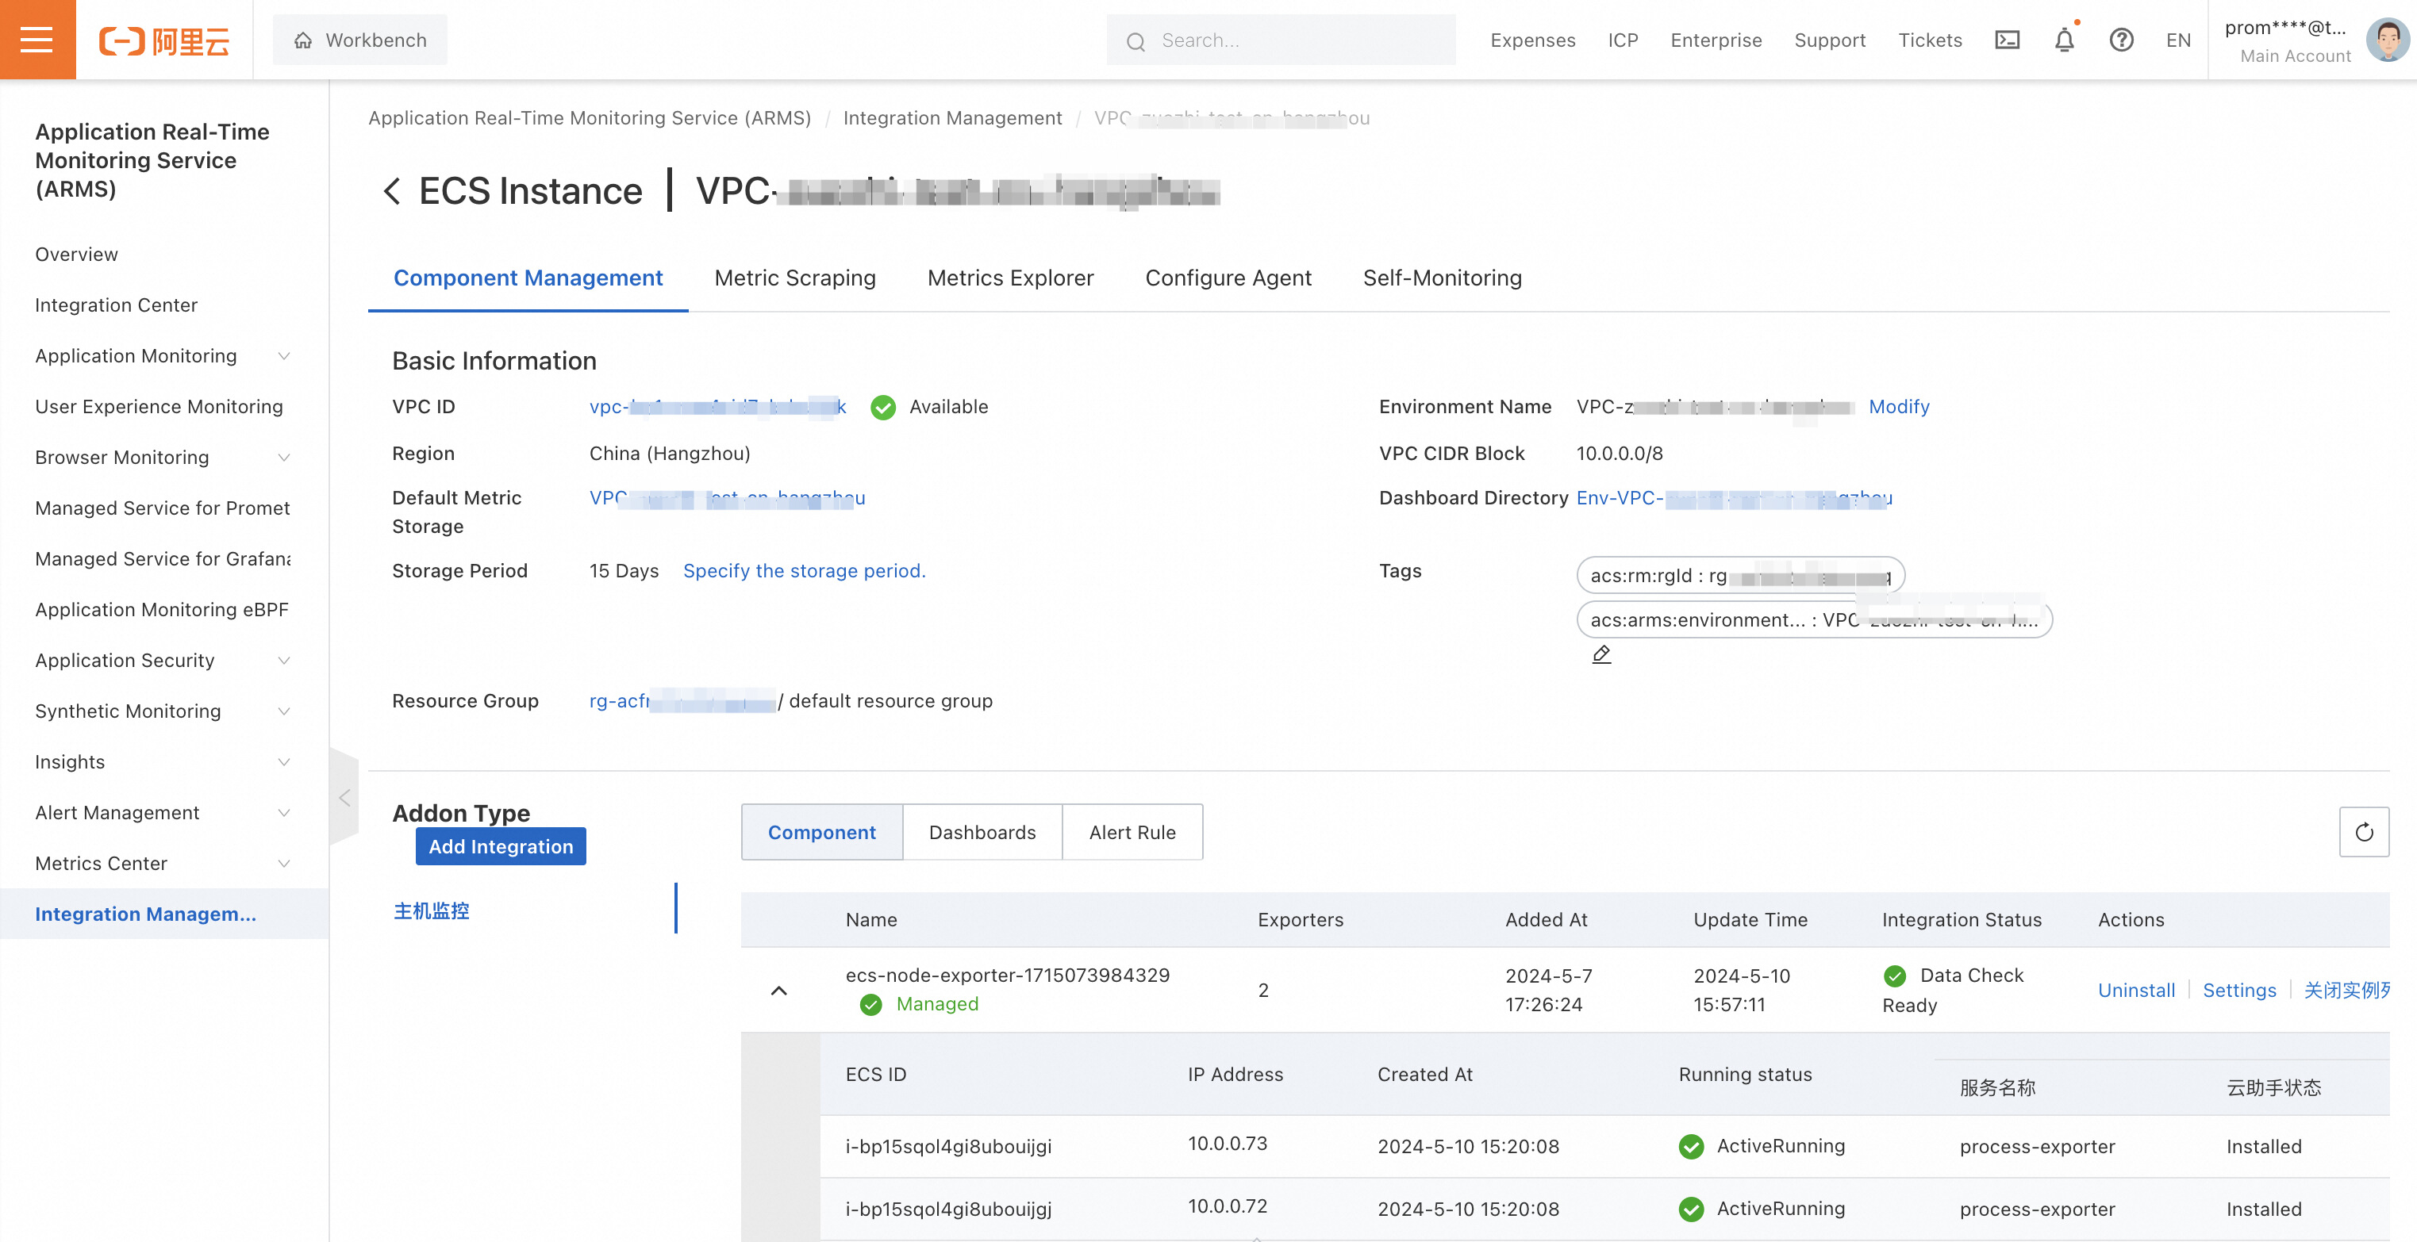Click Specify the storage period link
The image size is (2417, 1242).
[x=804, y=570]
